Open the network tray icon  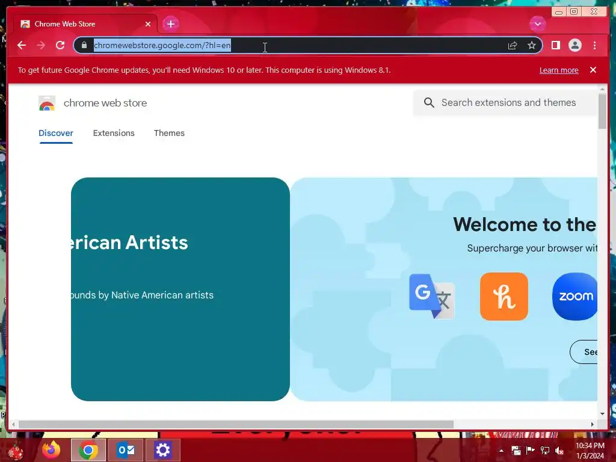click(x=545, y=451)
